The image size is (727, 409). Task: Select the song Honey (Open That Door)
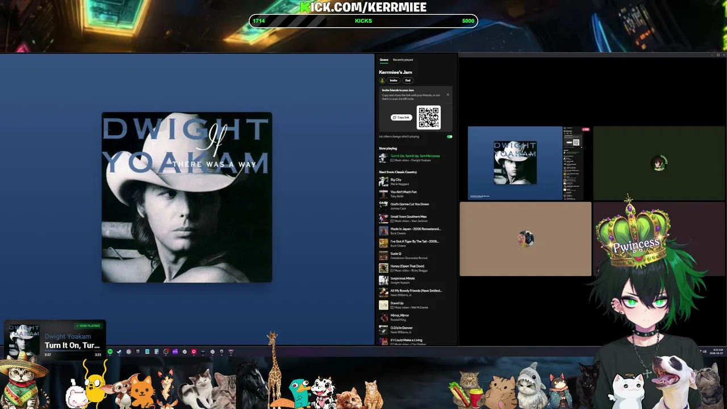[x=407, y=266]
